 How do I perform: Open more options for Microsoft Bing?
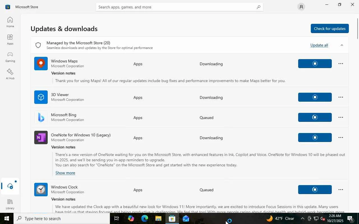click(341, 117)
